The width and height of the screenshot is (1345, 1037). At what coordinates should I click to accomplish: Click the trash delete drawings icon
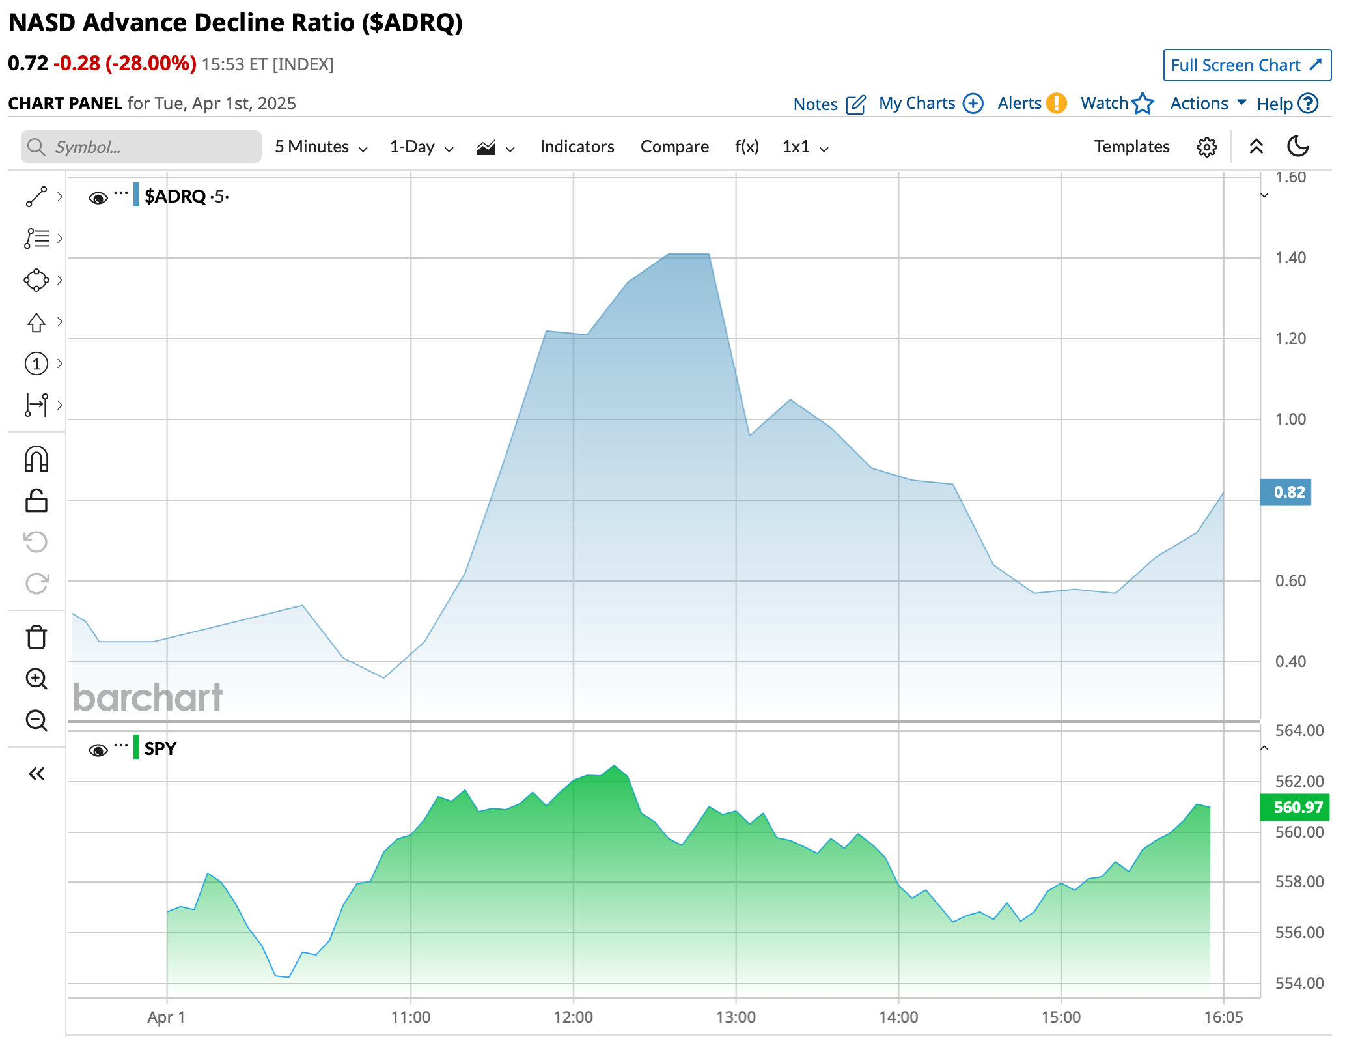[36, 637]
